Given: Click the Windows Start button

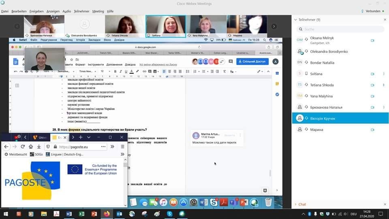Looking at the screenshot, I should click(6, 214).
